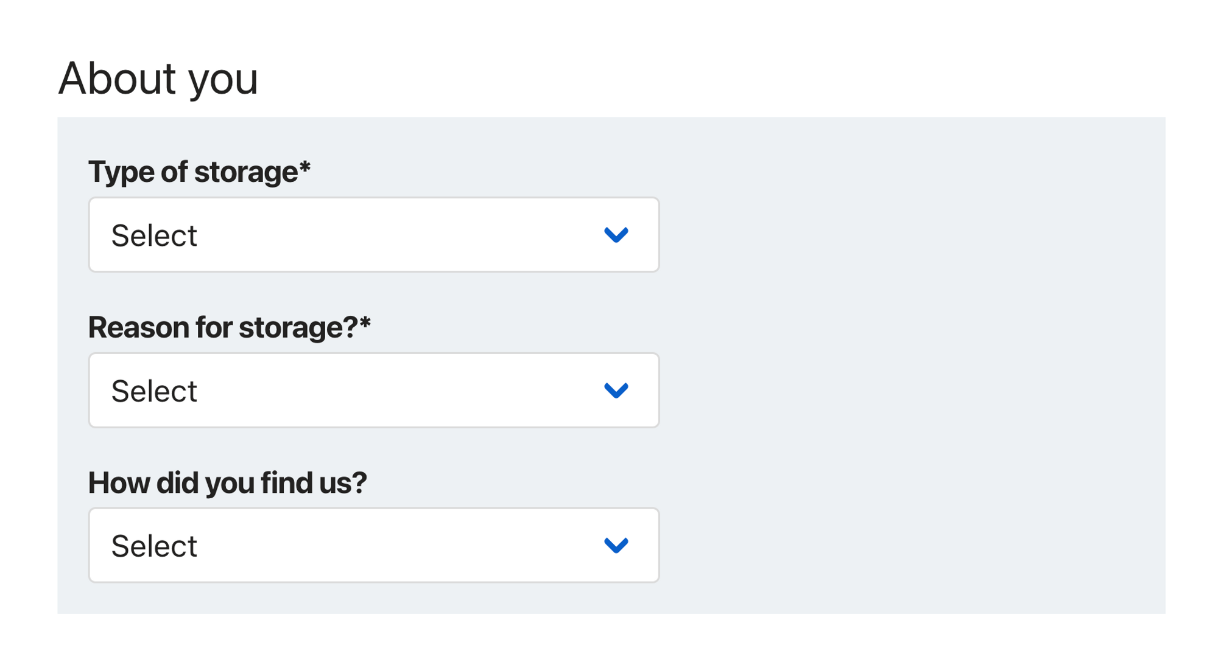Click the 'About you' heading
The image size is (1218, 668).
coord(158,78)
